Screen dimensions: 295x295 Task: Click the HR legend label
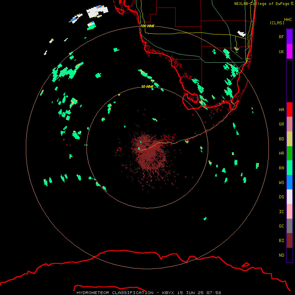pyautogui.click(x=281, y=153)
